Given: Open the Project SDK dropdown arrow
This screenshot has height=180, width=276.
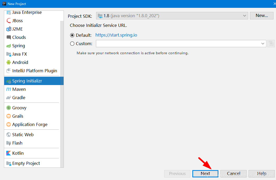Looking at the screenshot, I should coord(244,16).
